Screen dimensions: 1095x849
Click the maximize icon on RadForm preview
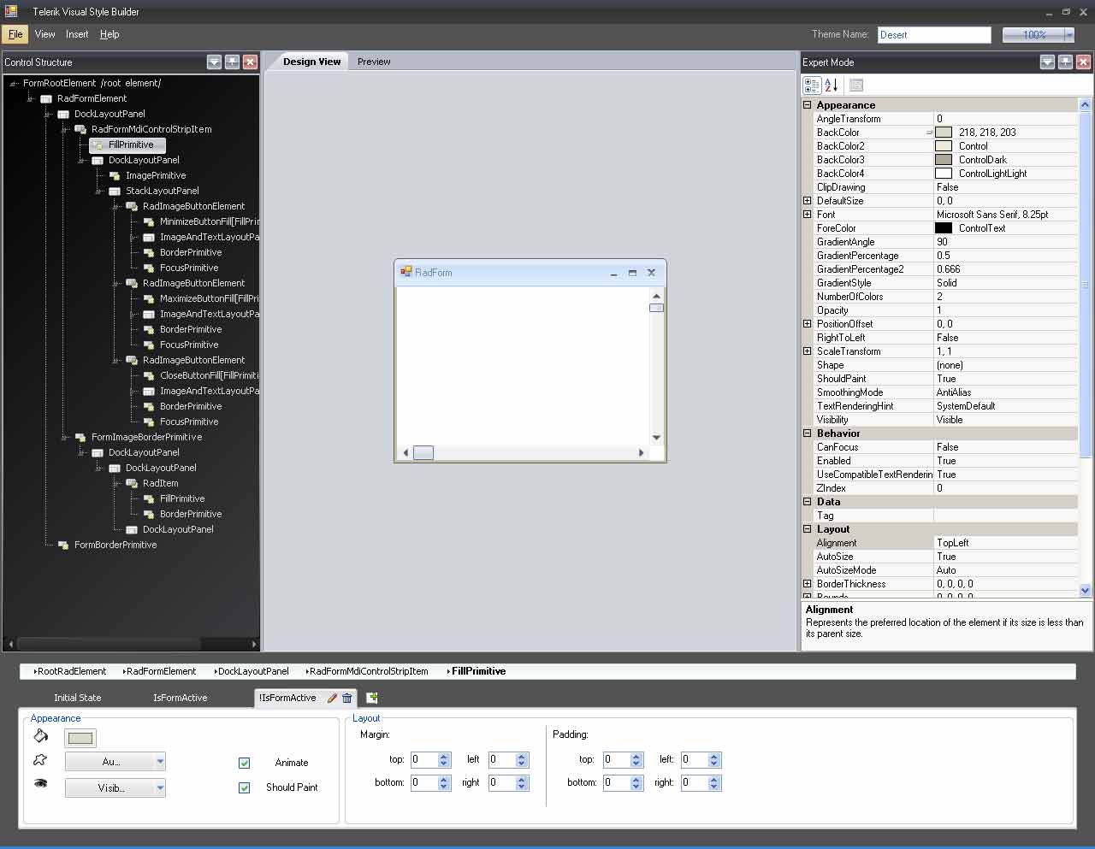[632, 273]
